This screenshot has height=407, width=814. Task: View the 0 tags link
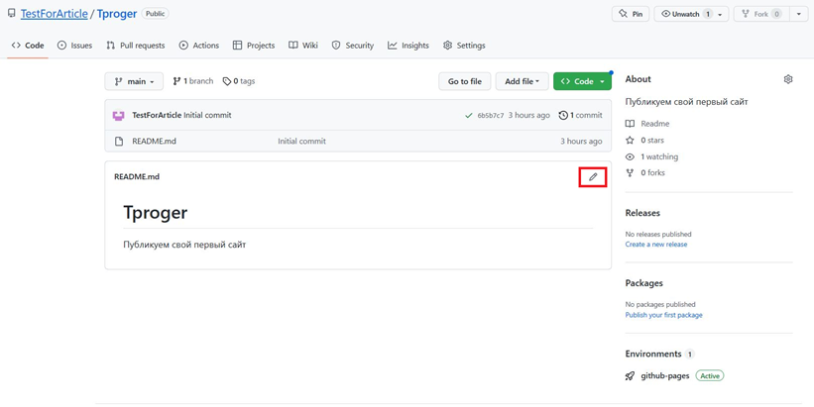point(239,81)
